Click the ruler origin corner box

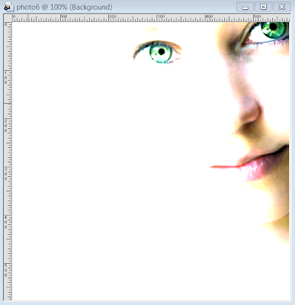[8, 18]
